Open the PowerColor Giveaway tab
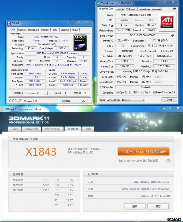This screenshot has height=222, width=183. click(x=150, y=9)
